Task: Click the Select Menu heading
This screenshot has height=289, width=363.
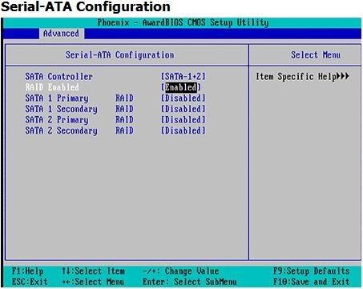Action: tap(316, 55)
